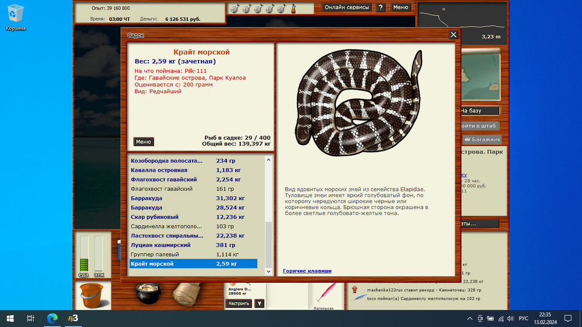Select Ластохвост спиральны... row

pyautogui.click(x=193, y=236)
